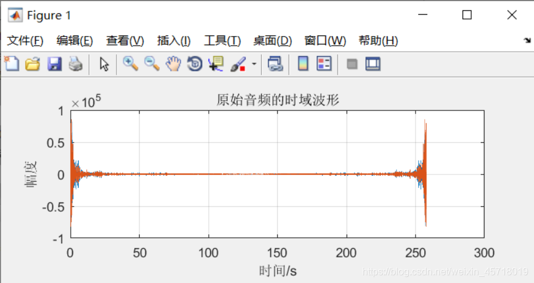The width and height of the screenshot is (534, 283).
Task: Activate the Zoom In magnifier tool
Action: pyautogui.click(x=131, y=63)
